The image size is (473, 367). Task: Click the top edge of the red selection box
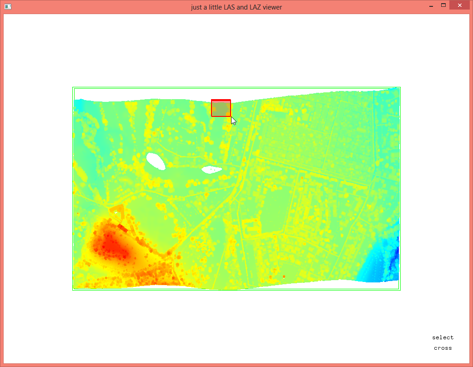pyautogui.click(x=221, y=100)
